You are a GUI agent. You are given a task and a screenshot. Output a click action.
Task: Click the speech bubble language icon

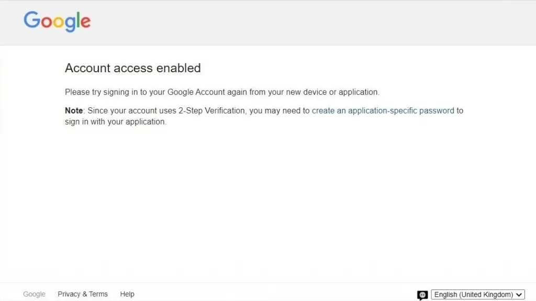(422, 295)
